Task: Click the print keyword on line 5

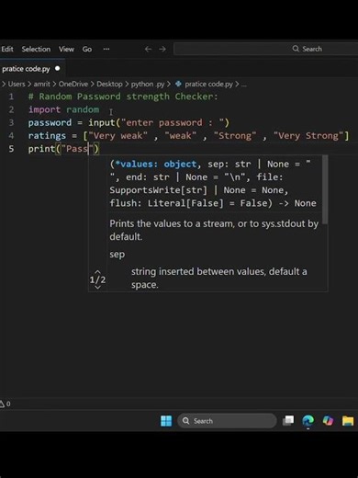Action: pos(41,149)
